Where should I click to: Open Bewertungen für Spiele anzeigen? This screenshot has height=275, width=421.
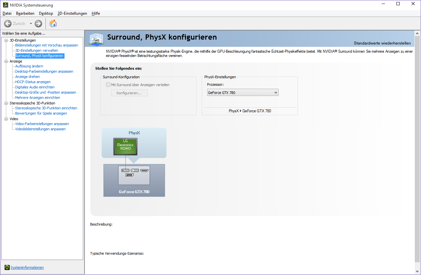[x=41, y=113]
